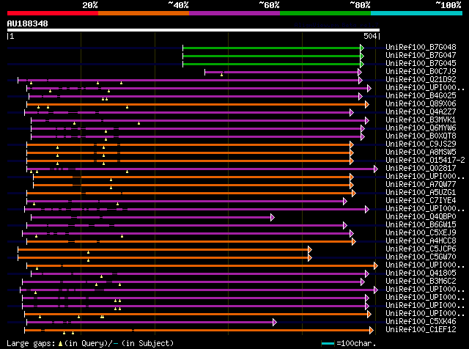Select hit label UniRef100_C1EF12

421,330
